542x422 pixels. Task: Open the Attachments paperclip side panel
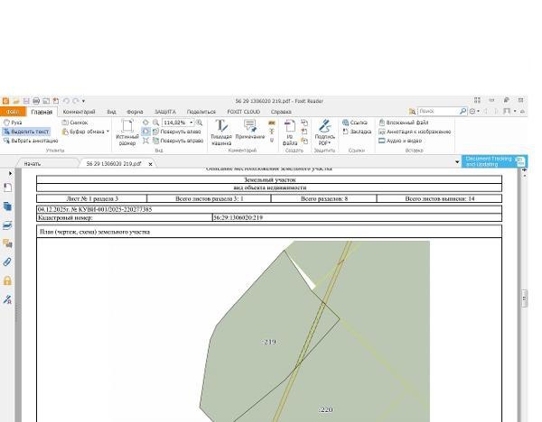click(7, 261)
